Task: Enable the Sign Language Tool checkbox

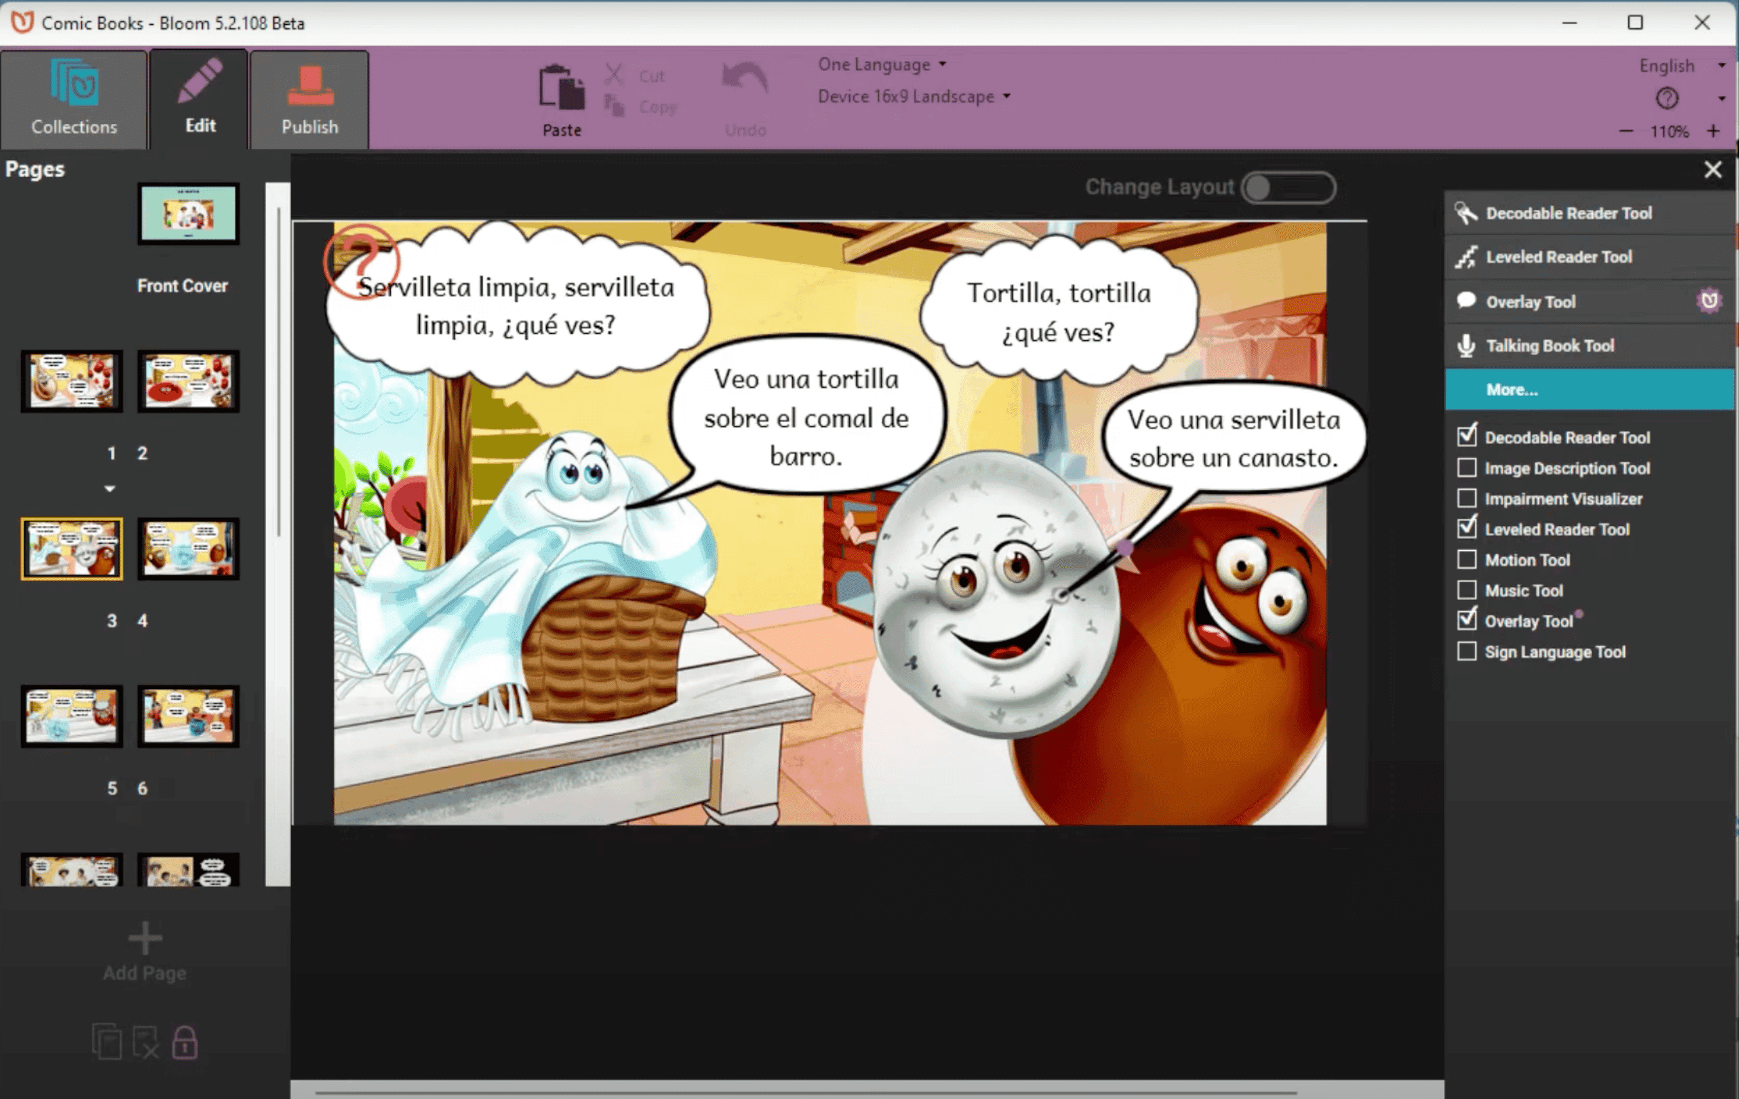Action: 1467,651
